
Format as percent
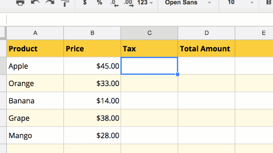[100, 2]
